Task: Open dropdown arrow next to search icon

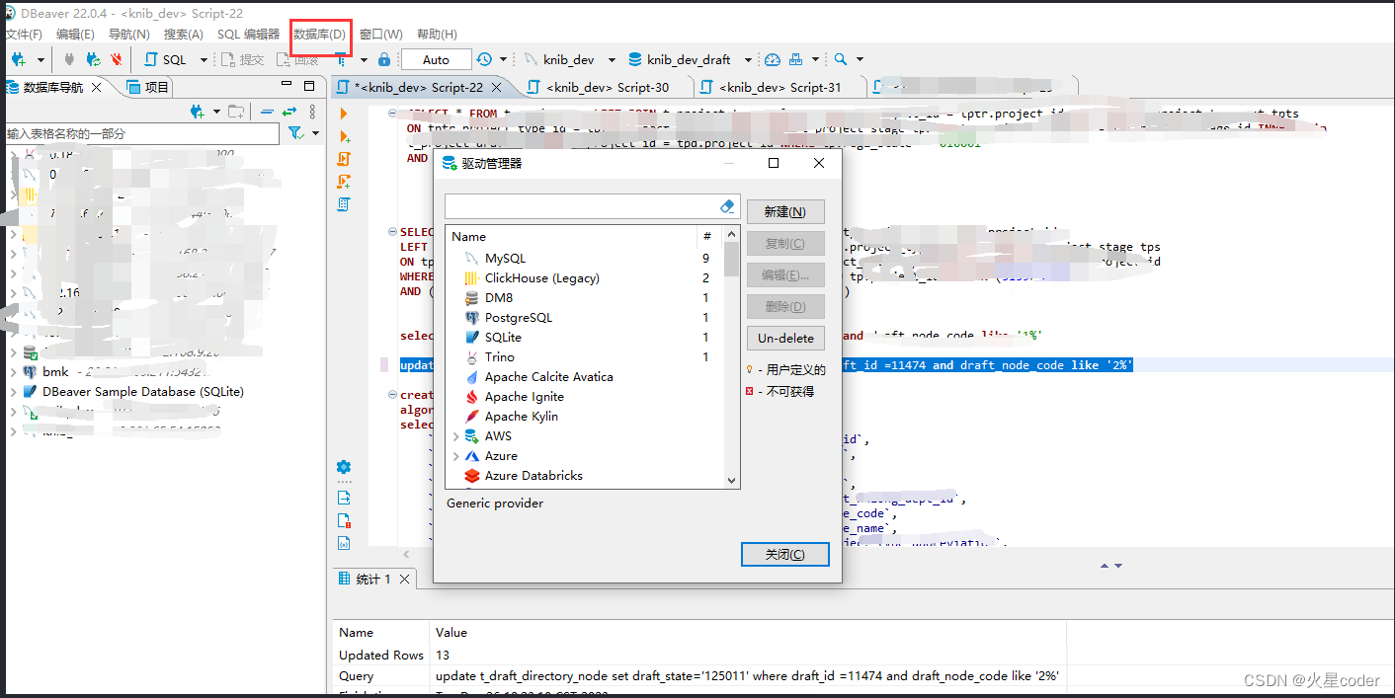Action: pos(860,60)
